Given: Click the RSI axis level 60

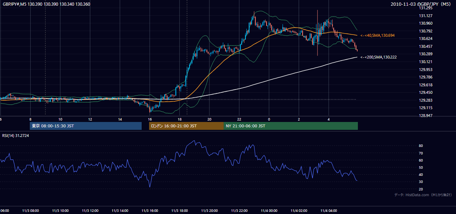Looking at the screenshot, I should coord(421,160).
